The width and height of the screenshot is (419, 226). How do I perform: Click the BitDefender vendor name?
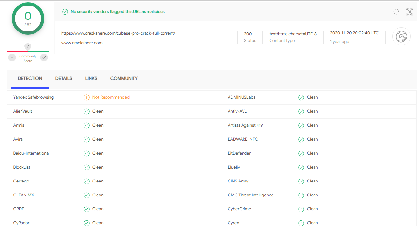coord(239,153)
